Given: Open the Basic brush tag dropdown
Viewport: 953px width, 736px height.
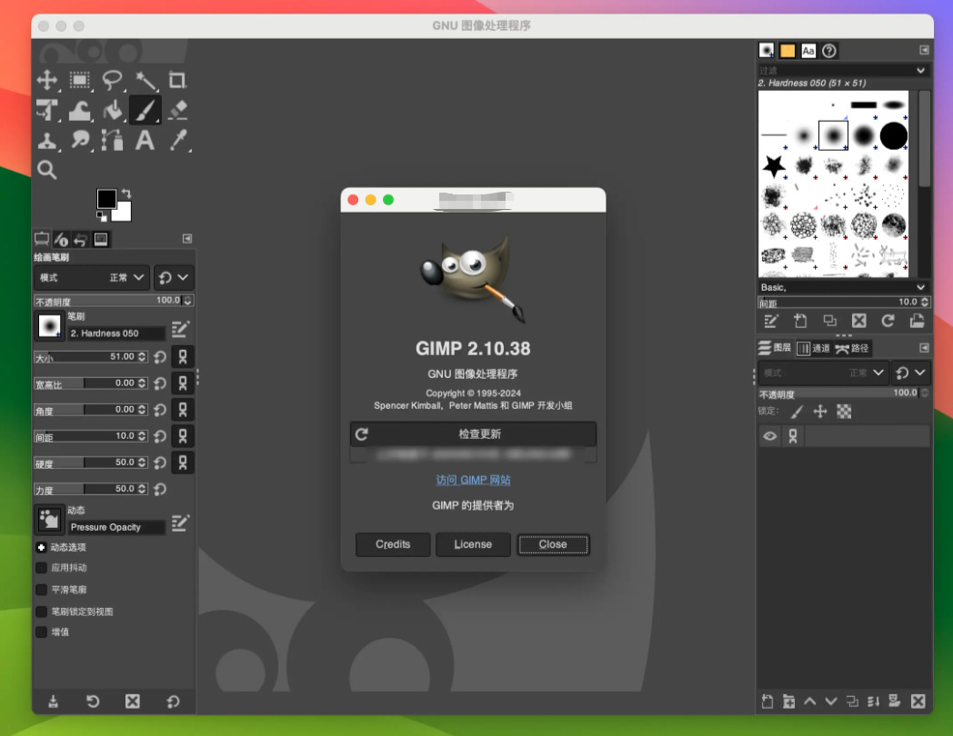Looking at the screenshot, I should coord(843,287).
